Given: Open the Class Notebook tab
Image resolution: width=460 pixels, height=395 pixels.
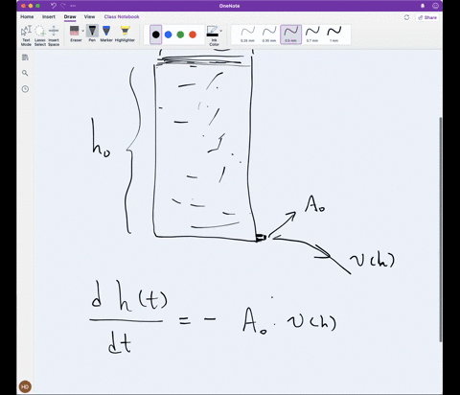Looking at the screenshot, I should click(122, 16).
